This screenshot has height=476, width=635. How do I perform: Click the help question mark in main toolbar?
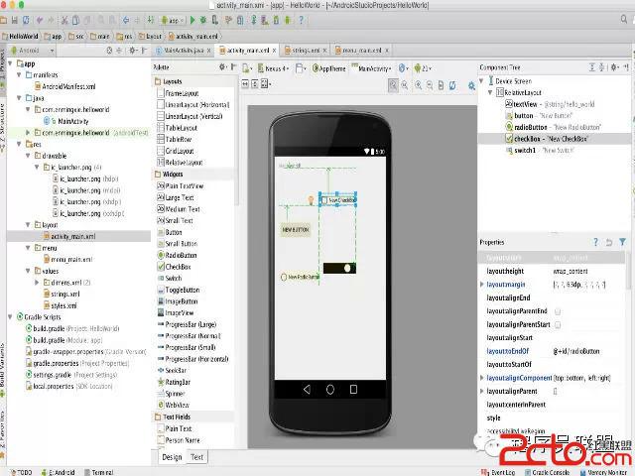(x=301, y=20)
